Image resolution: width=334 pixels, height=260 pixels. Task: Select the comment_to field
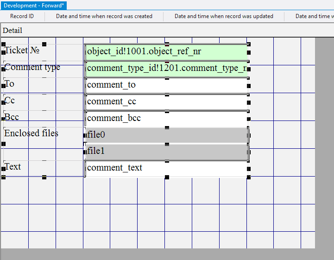click(x=166, y=85)
